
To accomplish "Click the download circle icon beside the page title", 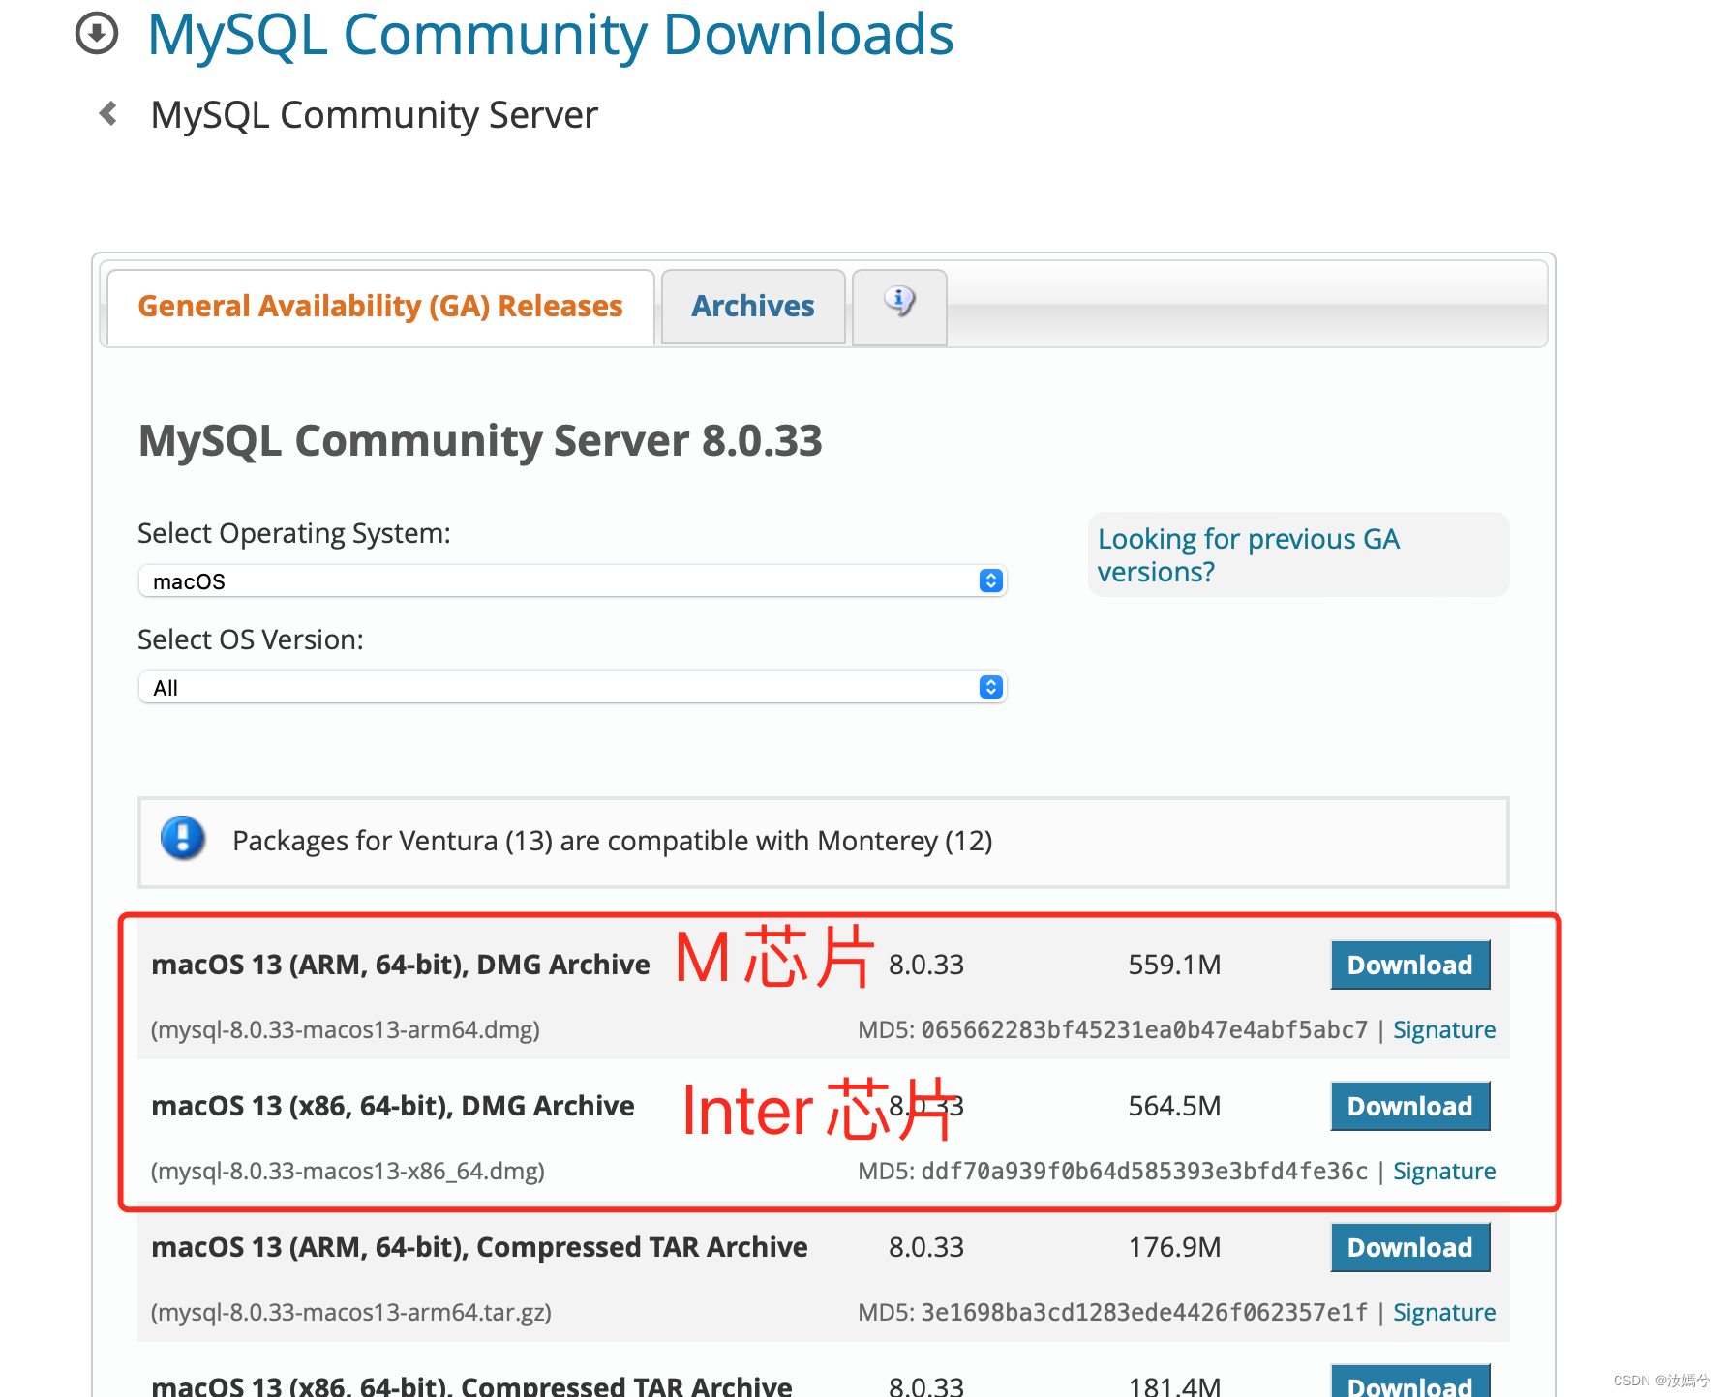I will coord(97,34).
